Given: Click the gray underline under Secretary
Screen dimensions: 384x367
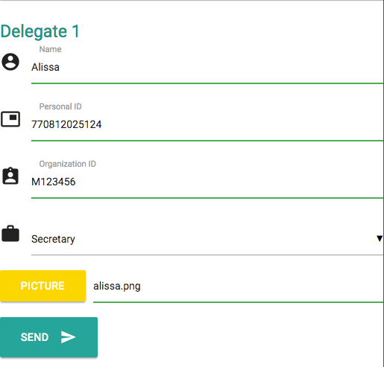Looking at the screenshot, I should [x=207, y=255].
